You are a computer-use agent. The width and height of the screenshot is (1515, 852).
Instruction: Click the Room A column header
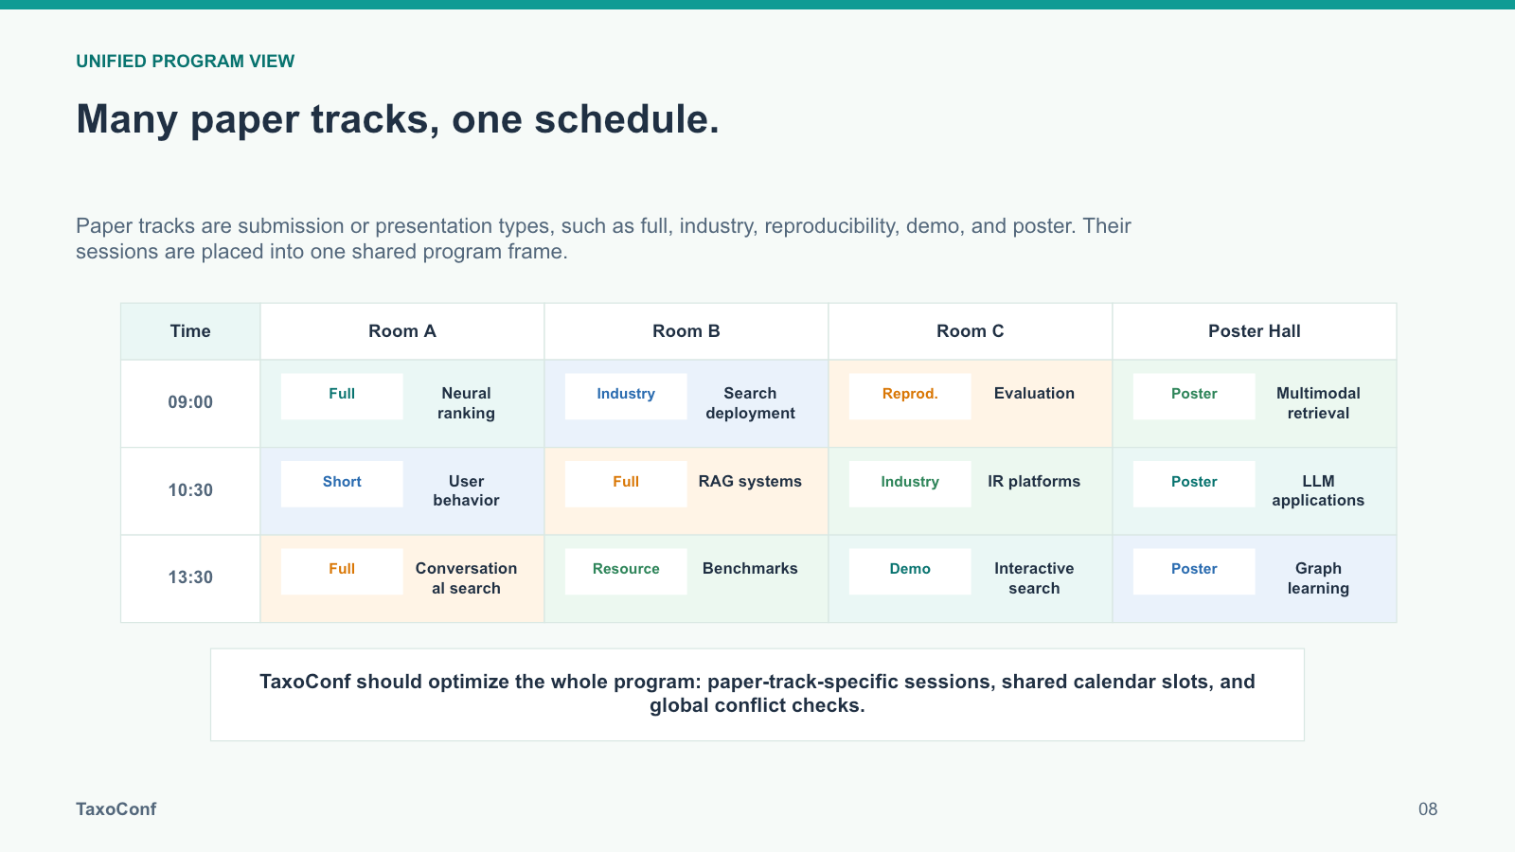coord(402,331)
